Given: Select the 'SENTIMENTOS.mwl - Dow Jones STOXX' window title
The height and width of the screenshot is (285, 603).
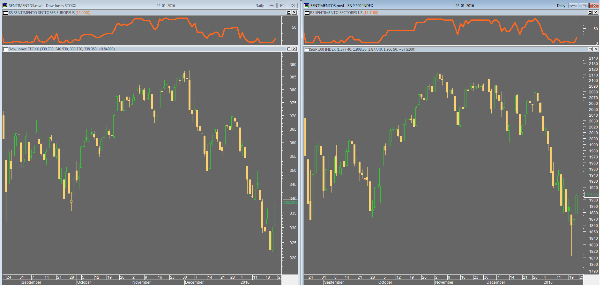Looking at the screenshot, I should 43,6.
